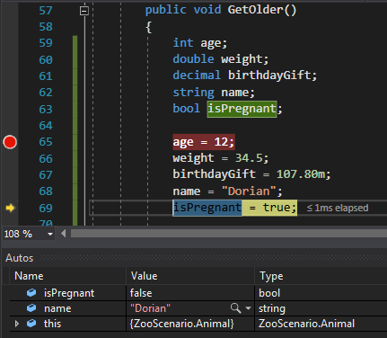Click the magnifier visualizer for name value
This screenshot has width=387, height=338.
235,307
